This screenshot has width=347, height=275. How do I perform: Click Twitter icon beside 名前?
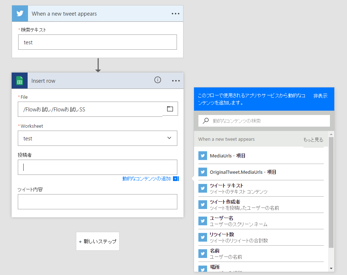pyautogui.click(x=203, y=254)
